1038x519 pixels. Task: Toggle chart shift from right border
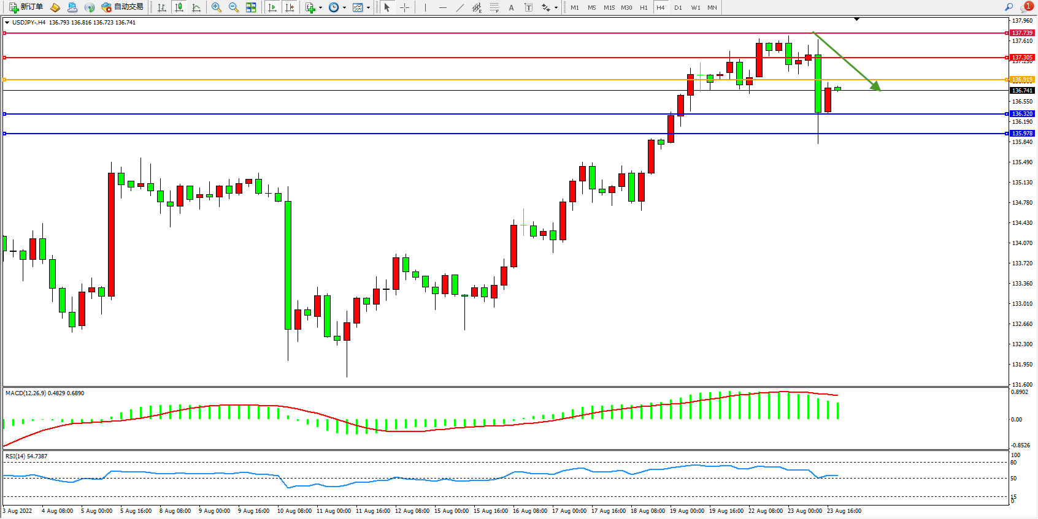[x=290, y=7]
